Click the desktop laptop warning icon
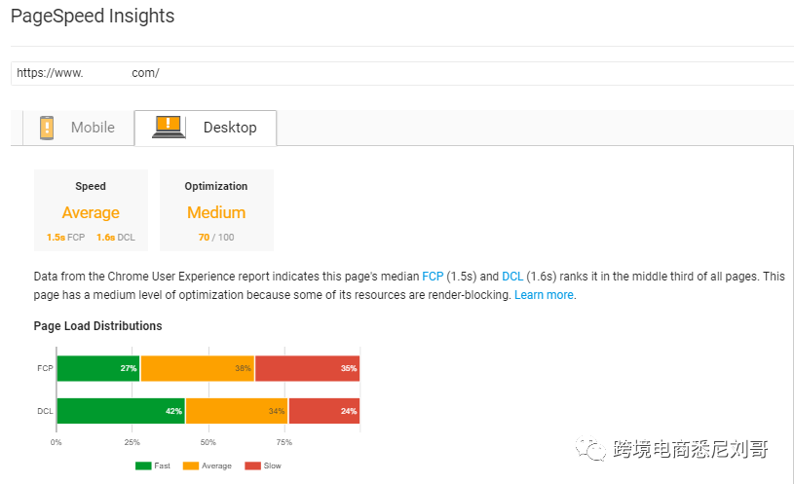Screen dimensions: 794x484 (x=169, y=127)
